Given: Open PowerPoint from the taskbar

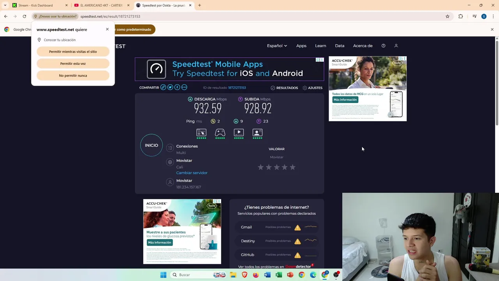Looking at the screenshot, I should 290,275.
